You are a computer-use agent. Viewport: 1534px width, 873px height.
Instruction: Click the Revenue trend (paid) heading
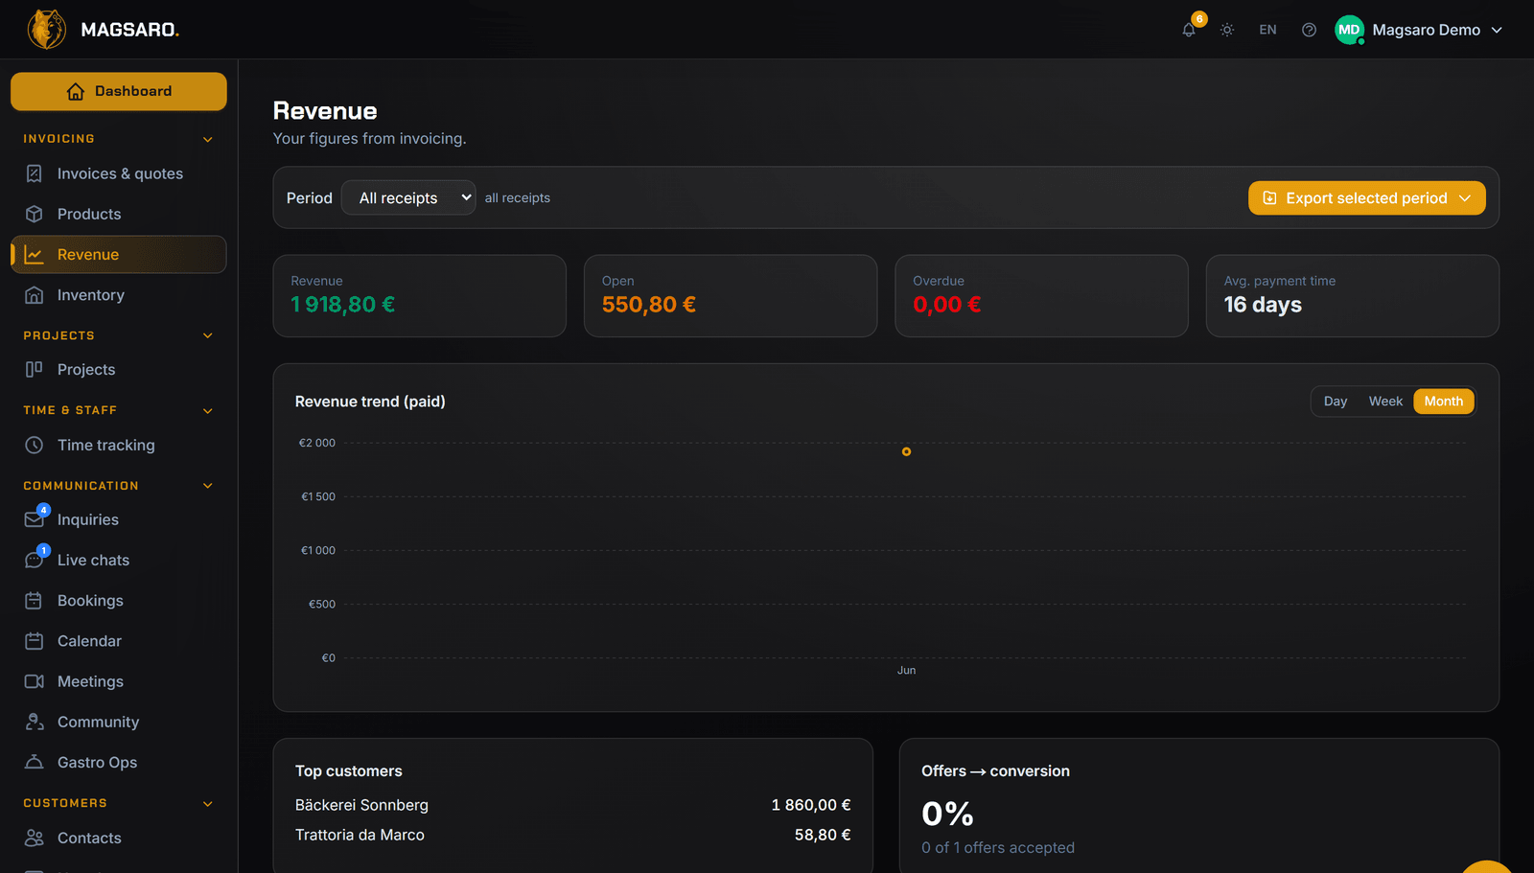pyautogui.click(x=370, y=402)
